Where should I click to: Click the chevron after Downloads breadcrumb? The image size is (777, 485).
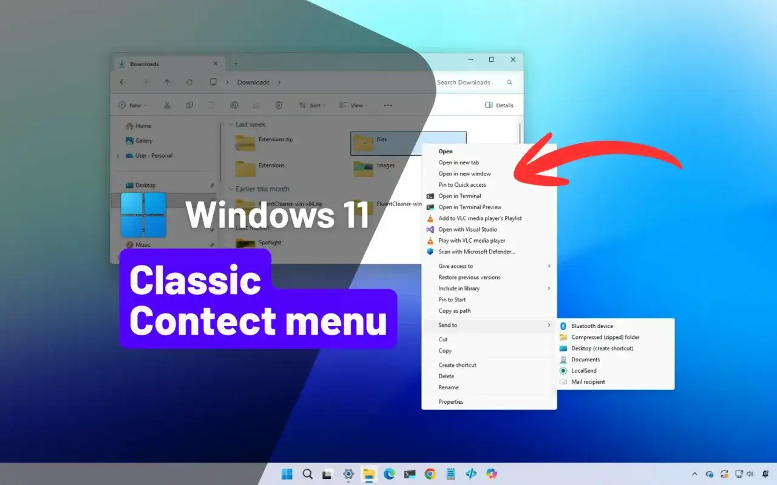click(279, 82)
